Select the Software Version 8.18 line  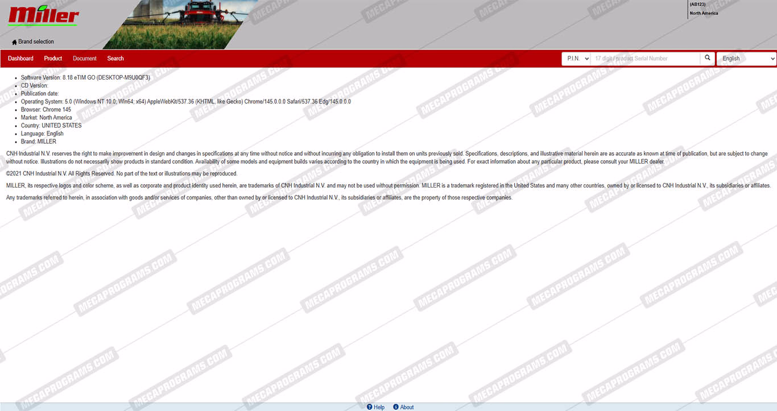coord(85,77)
